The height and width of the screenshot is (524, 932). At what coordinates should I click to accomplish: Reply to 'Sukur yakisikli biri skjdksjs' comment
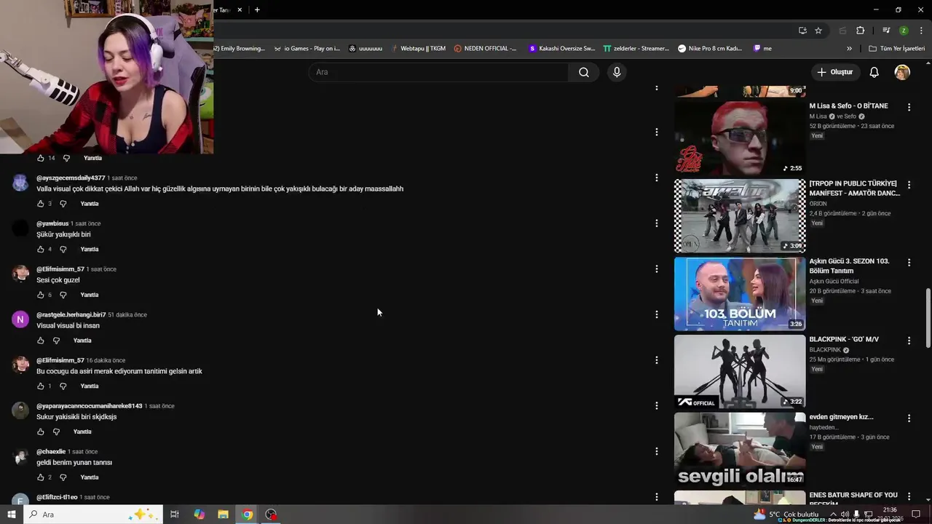click(x=82, y=432)
